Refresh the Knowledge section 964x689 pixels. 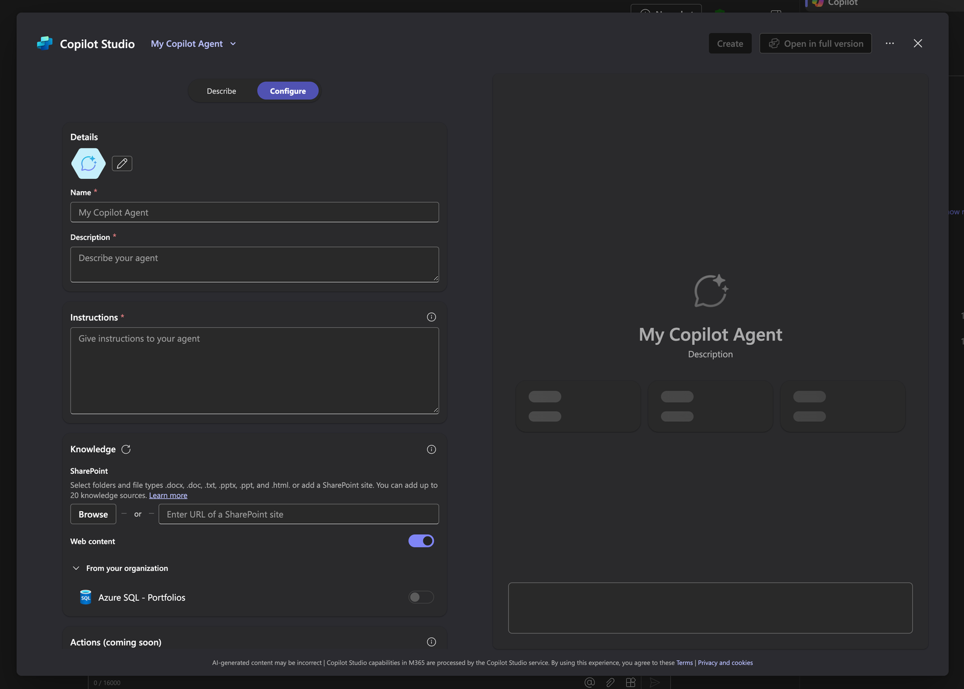point(126,449)
